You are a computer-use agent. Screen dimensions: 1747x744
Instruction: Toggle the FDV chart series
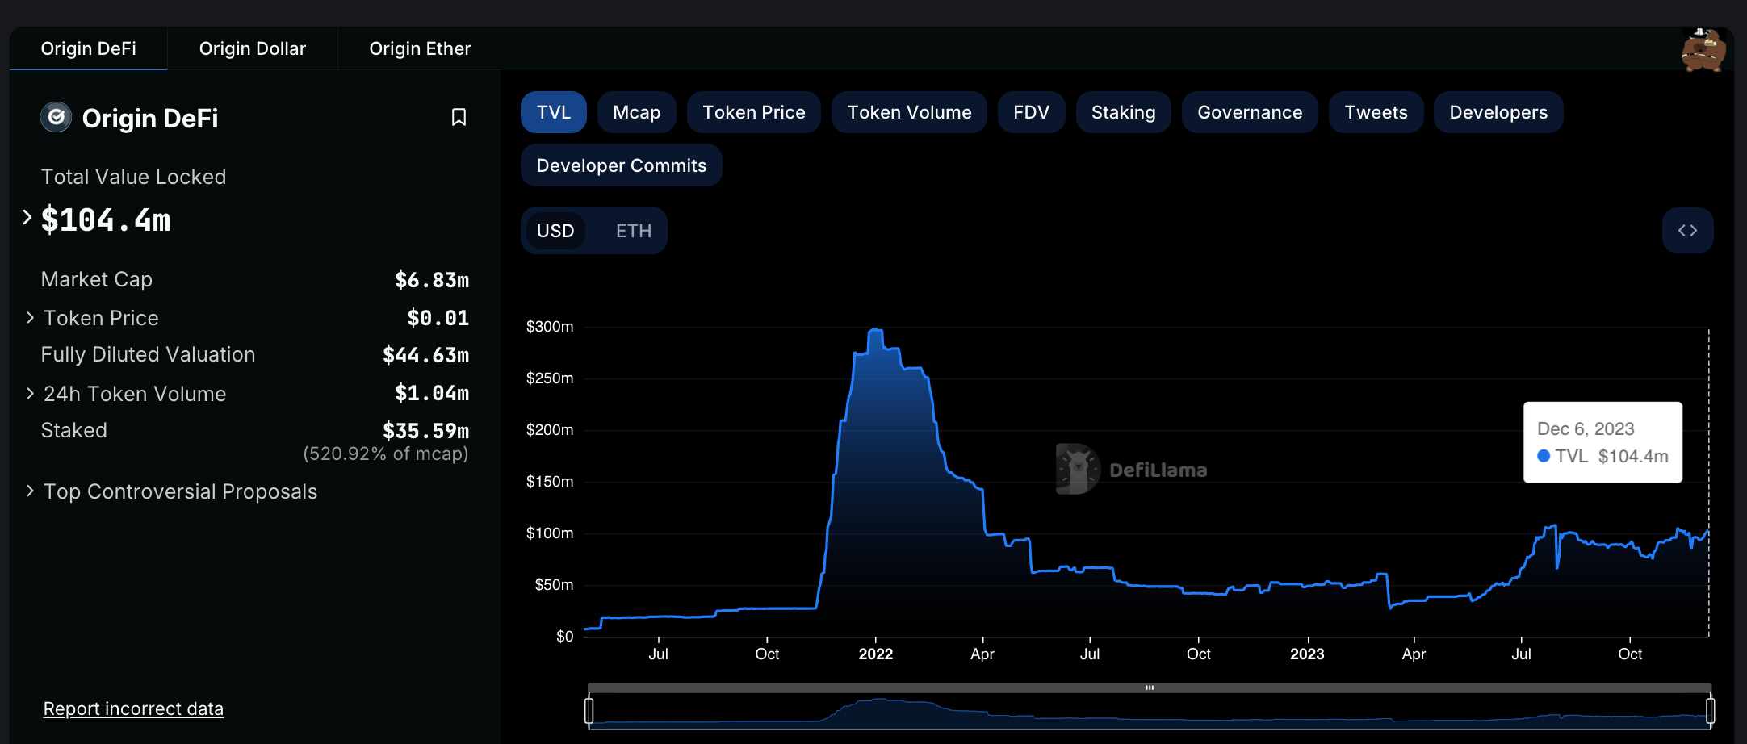click(x=1031, y=112)
